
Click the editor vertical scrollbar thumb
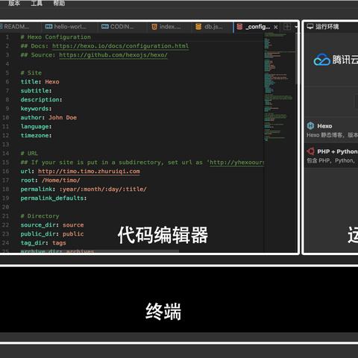coord(297,58)
